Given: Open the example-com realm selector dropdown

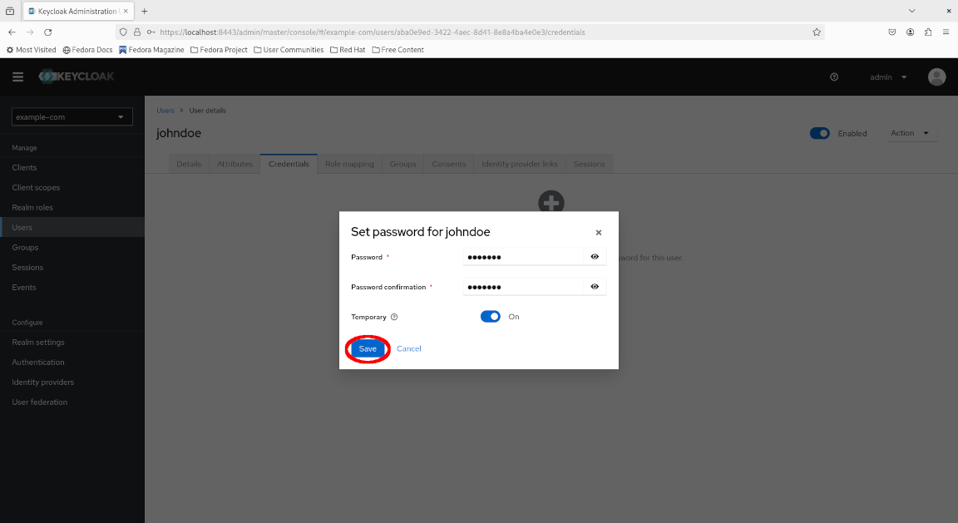Looking at the screenshot, I should coord(72,117).
